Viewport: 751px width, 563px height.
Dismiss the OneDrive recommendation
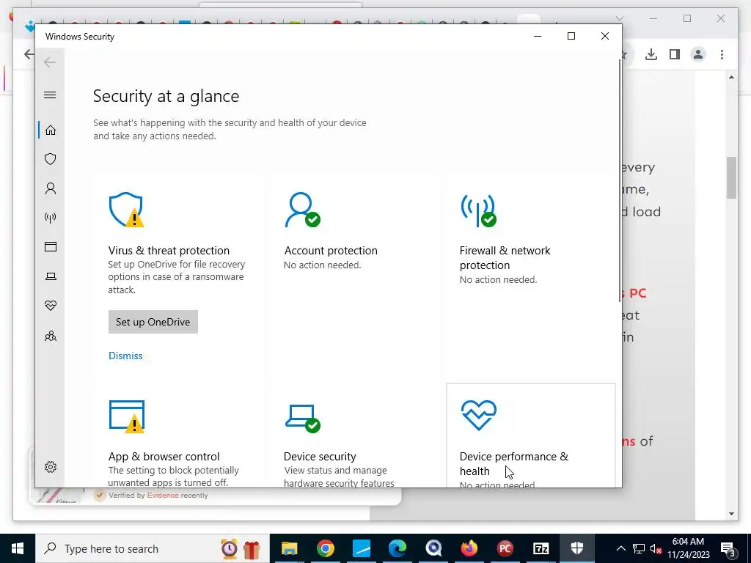click(125, 356)
